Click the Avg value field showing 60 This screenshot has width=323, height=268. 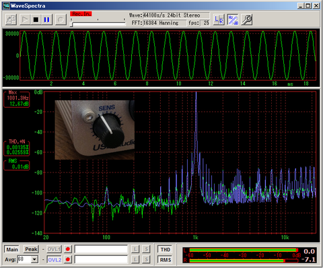(24, 260)
